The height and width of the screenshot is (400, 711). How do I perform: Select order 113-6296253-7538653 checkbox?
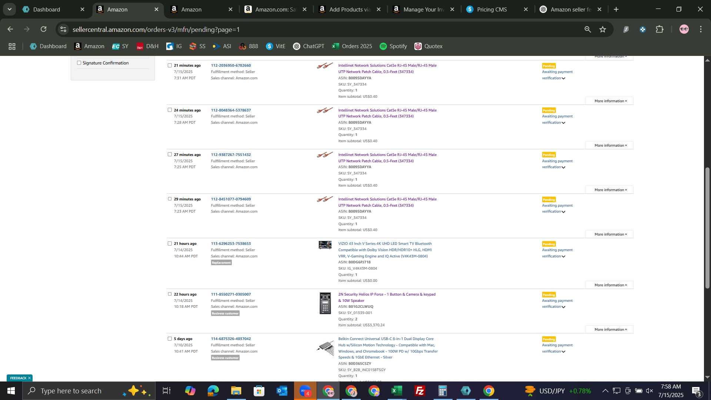tap(170, 243)
